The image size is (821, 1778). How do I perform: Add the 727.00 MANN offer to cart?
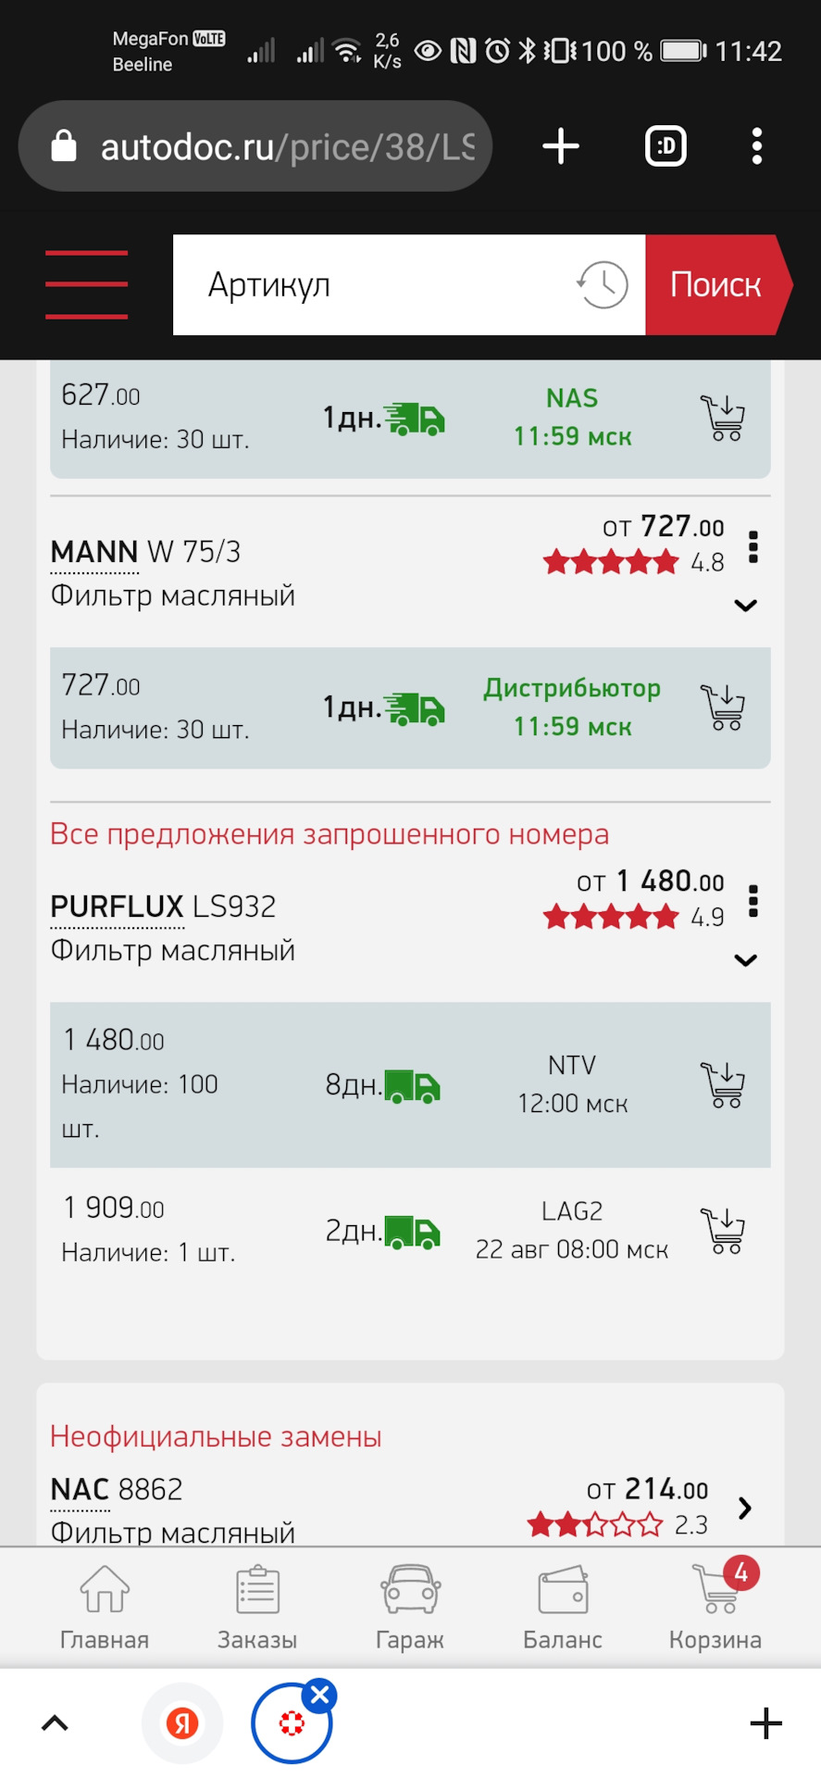[x=723, y=707]
